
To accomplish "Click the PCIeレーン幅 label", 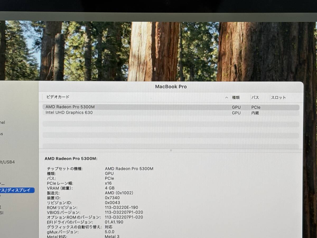I will pyautogui.click(x=60, y=183).
